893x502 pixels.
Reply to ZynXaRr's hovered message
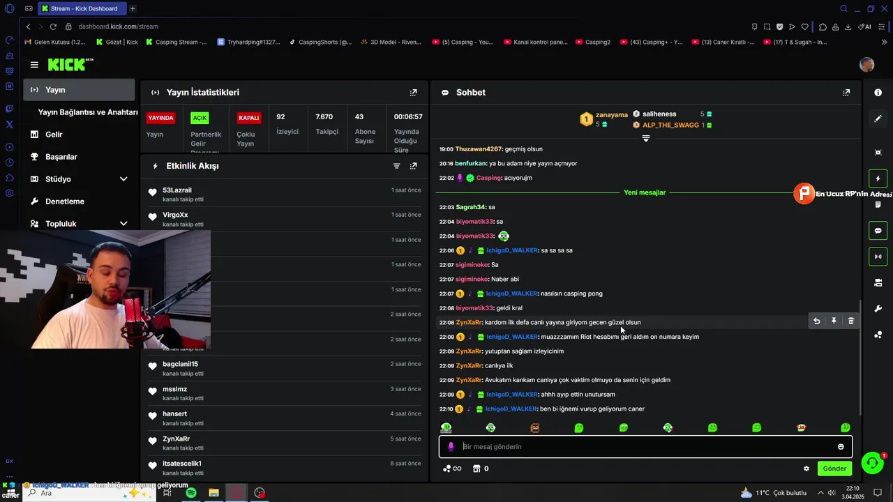click(x=816, y=321)
